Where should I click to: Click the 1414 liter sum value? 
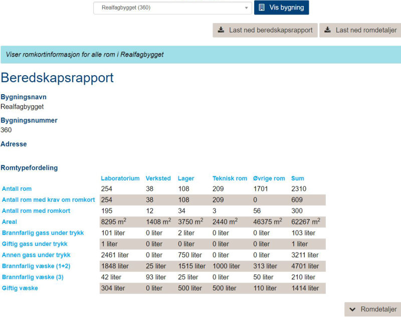coord(305,288)
